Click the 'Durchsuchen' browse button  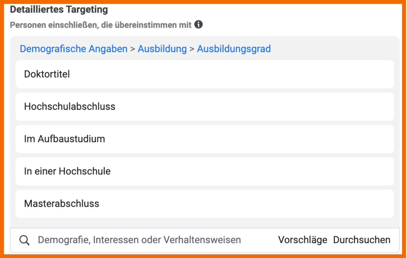coord(362,240)
